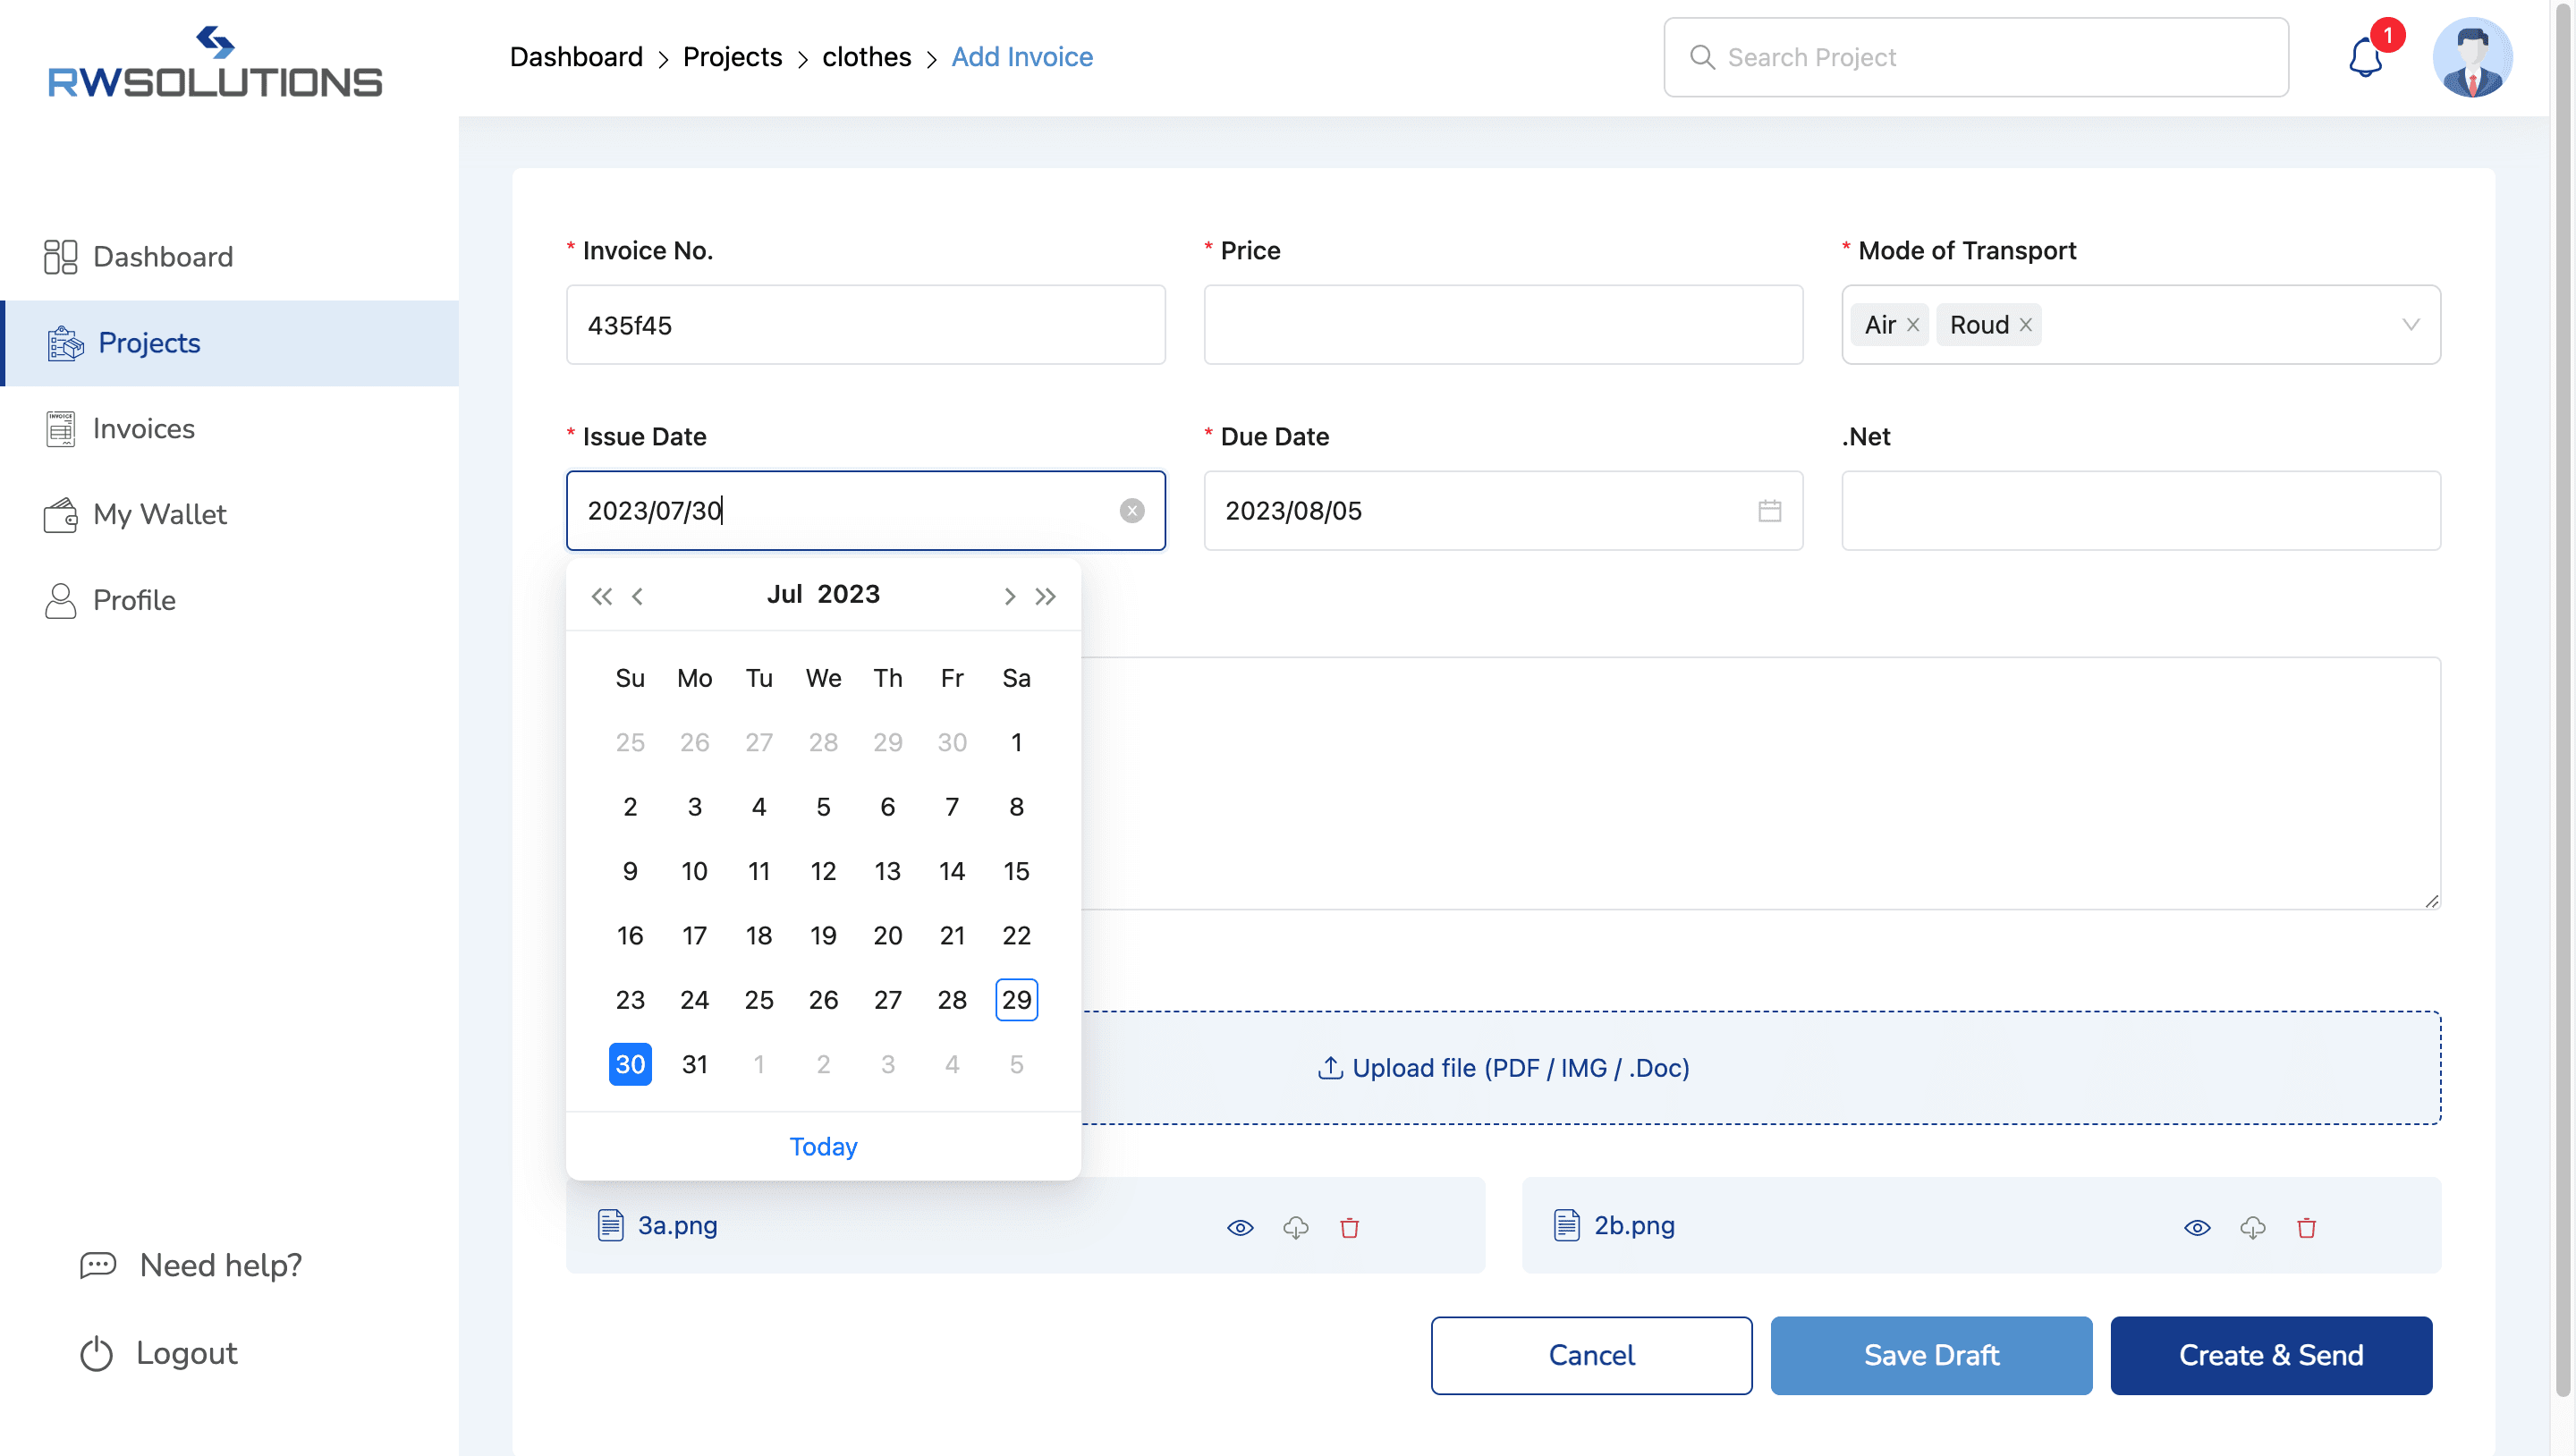Open the notifications bell

coord(2365,57)
